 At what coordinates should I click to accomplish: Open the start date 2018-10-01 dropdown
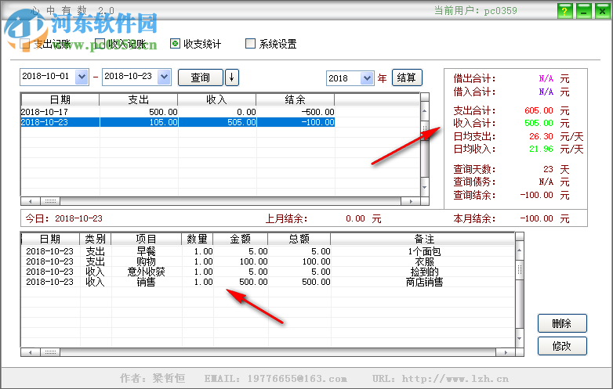82,77
